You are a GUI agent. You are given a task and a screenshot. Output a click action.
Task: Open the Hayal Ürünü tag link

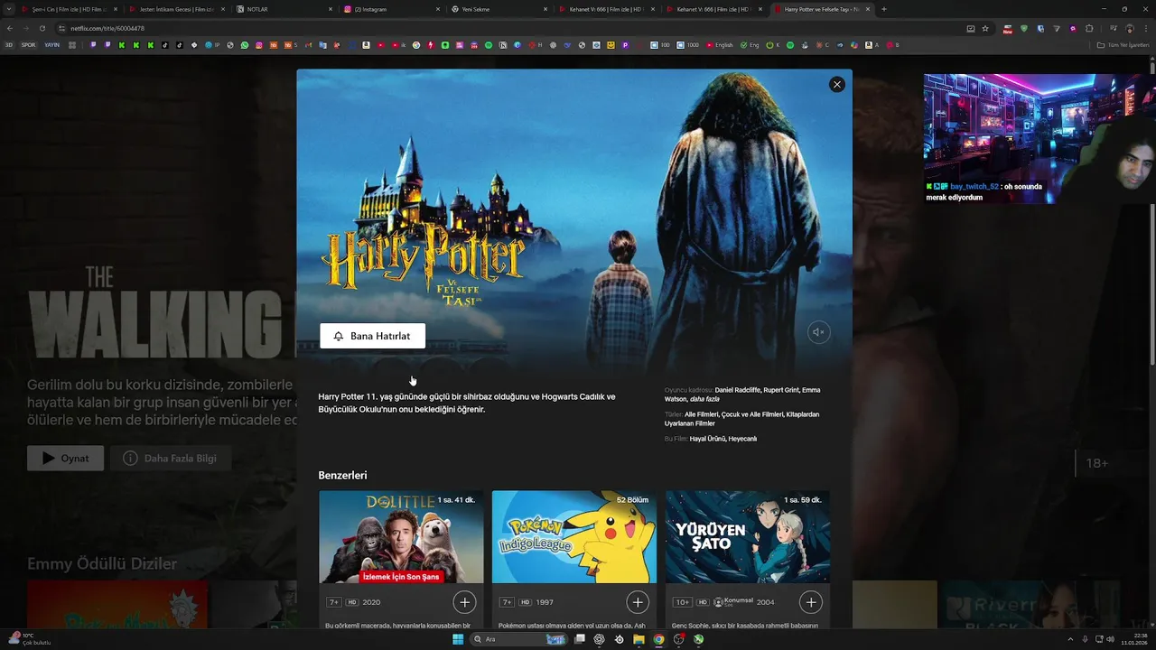[707, 439]
